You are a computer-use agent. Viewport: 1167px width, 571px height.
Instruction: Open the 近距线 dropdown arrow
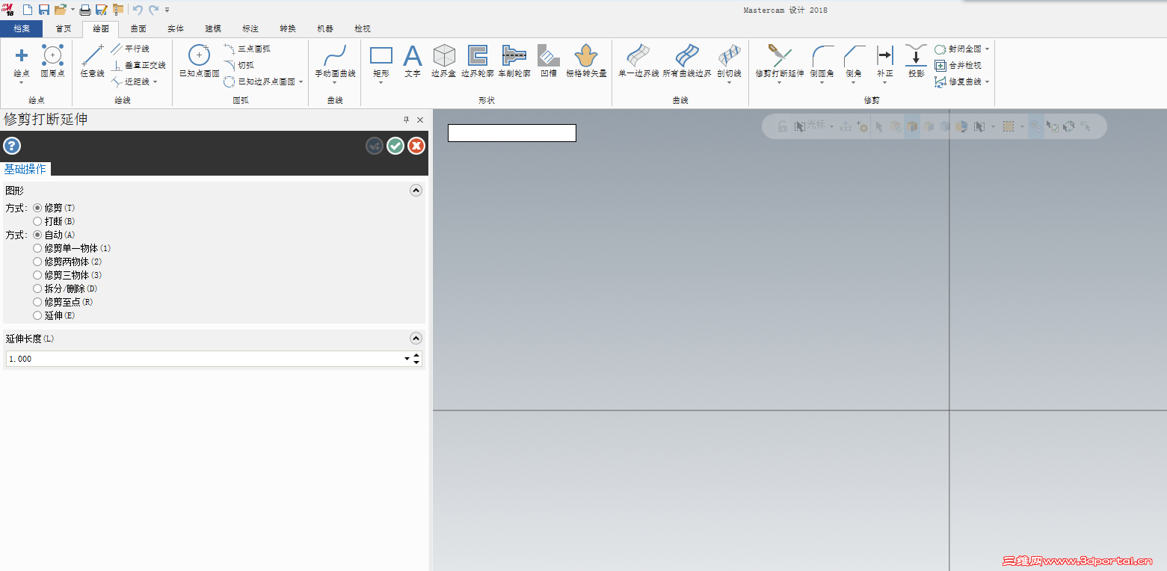point(155,81)
